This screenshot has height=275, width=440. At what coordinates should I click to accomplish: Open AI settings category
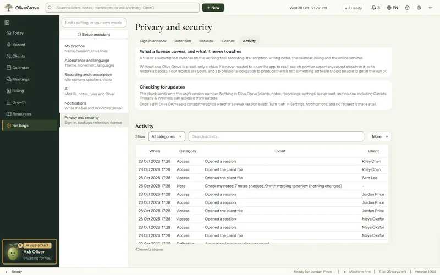(94, 91)
